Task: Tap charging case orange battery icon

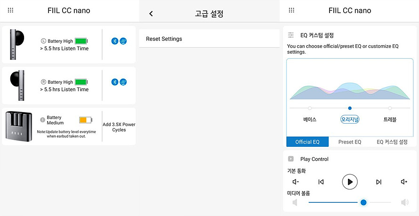Action: coord(86,120)
